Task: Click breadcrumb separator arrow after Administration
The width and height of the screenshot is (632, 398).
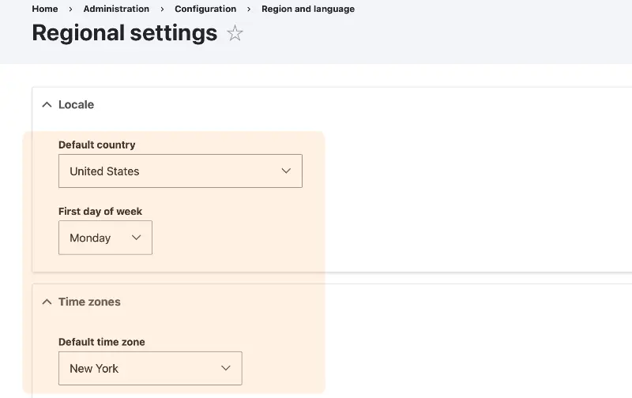Action: click(162, 9)
